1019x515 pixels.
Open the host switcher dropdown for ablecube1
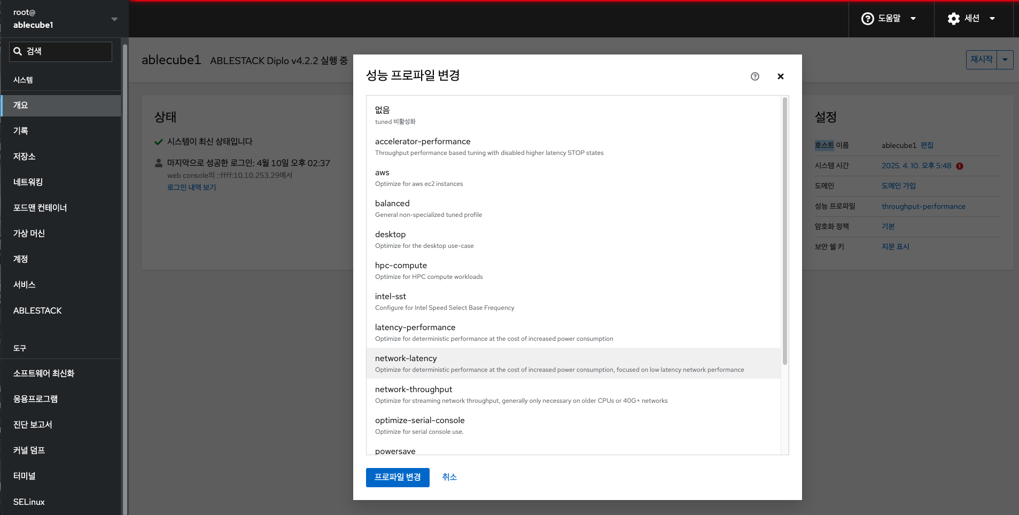[114, 19]
